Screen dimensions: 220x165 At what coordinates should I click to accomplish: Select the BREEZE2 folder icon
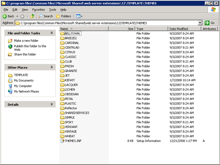62,38
